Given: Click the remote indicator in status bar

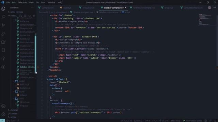Looking at the screenshot, I should point(2,121).
